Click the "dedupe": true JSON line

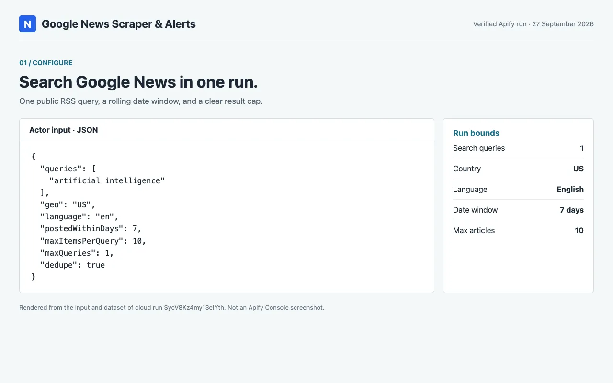click(72, 264)
